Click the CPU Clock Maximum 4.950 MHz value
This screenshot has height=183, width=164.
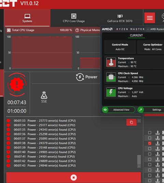pos(137,81)
